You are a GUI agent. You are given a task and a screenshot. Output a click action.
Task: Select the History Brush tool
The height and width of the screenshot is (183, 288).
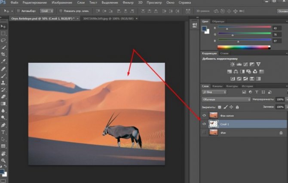3,90
